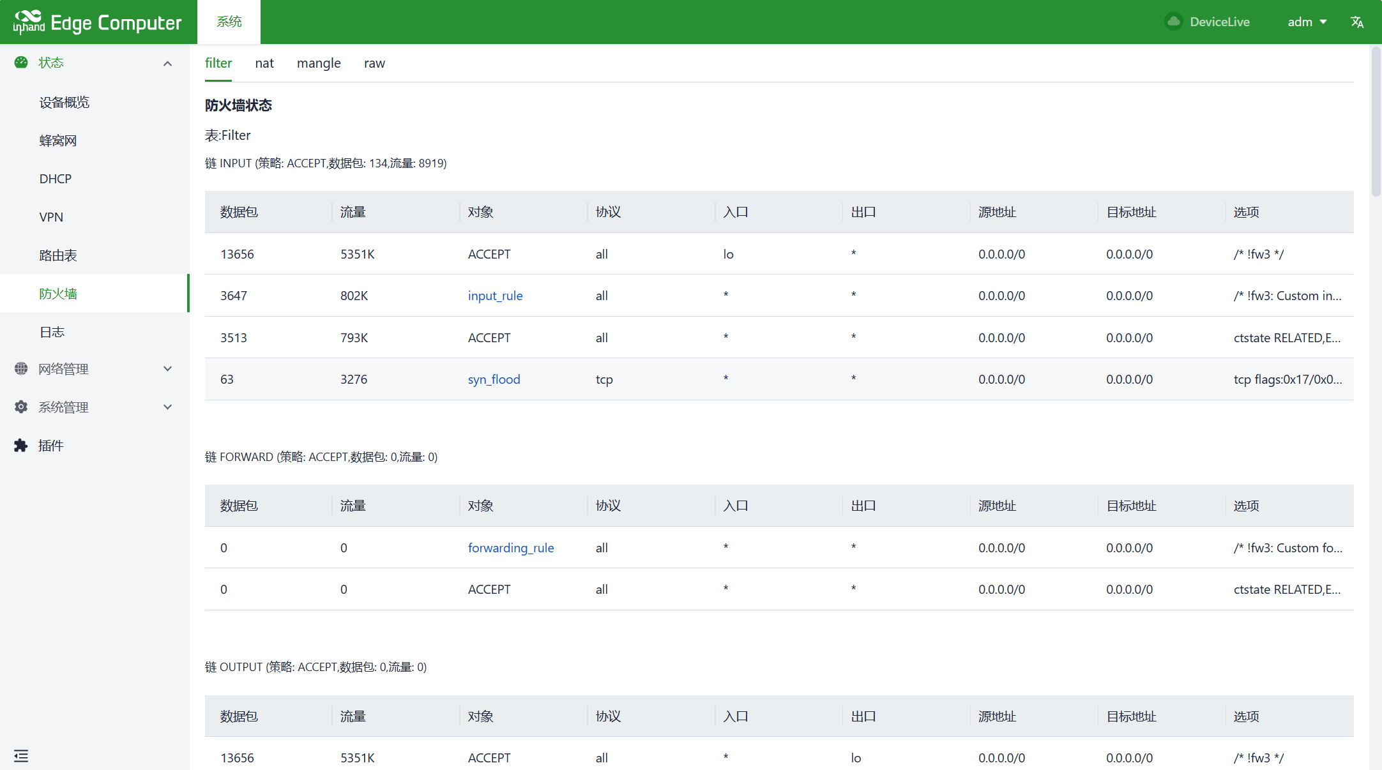Switch to the mangle tab
The image size is (1382, 770).
click(x=319, y=63)
